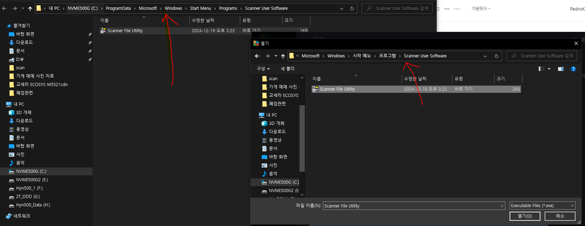Close the 열기 dialog
Image resolution: width=585 pixels, height=226 pixels.
click(576, 43)
